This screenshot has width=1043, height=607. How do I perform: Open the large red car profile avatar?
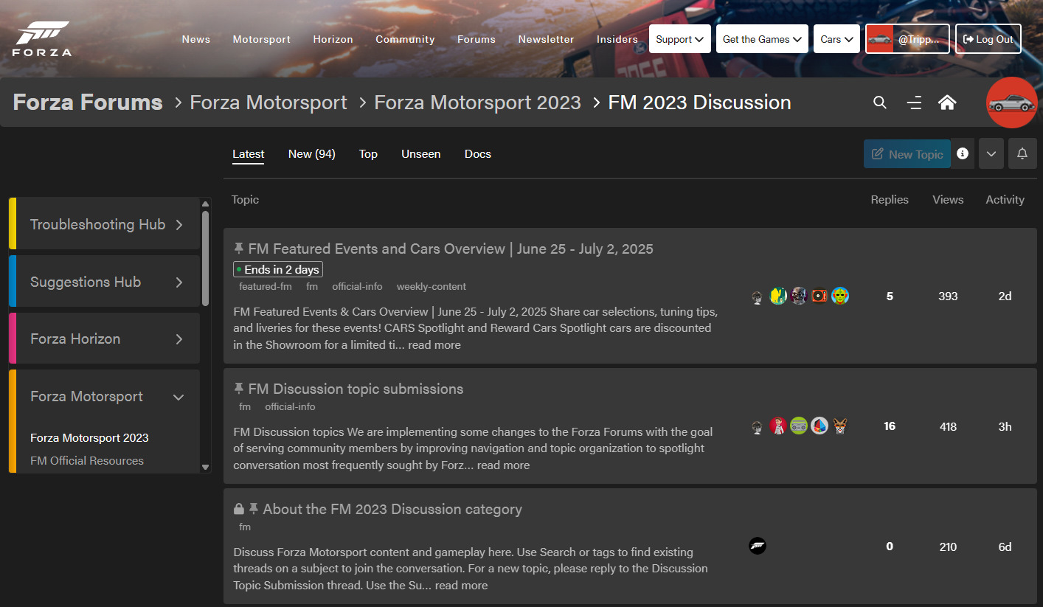tap(1012, 103)
